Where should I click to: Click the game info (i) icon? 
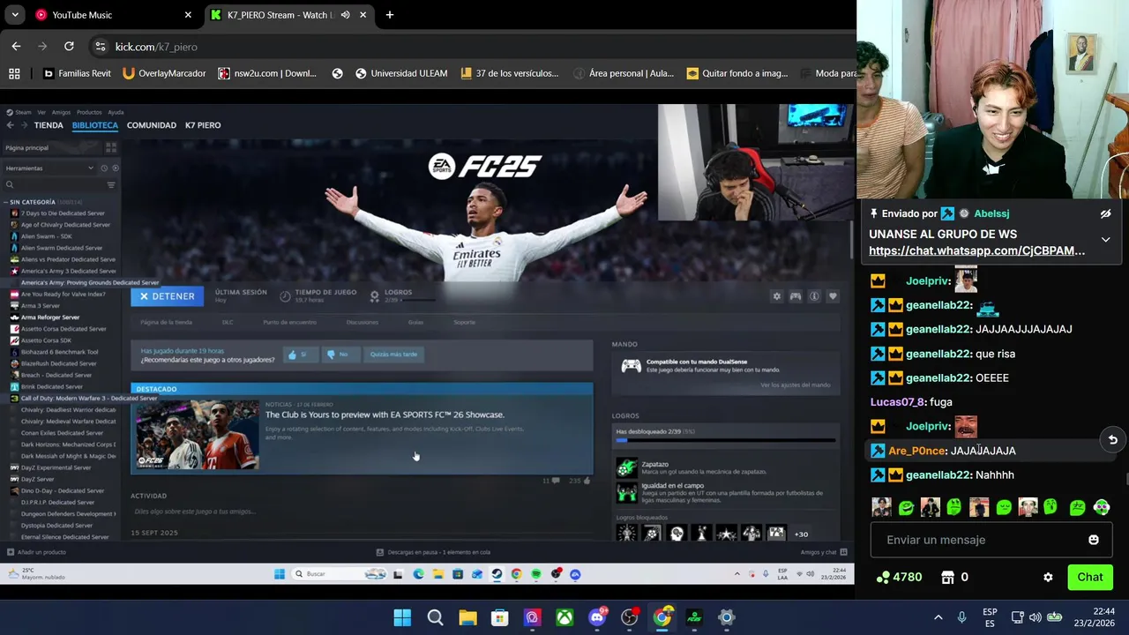(814, 296)
